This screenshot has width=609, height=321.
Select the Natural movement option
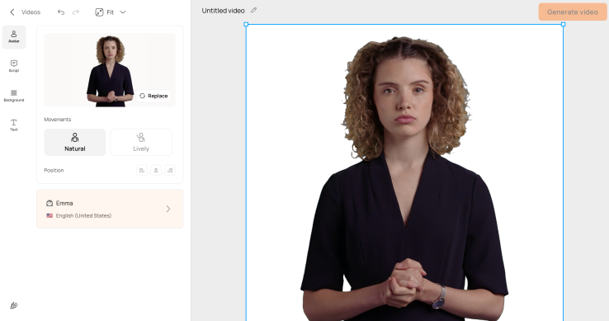click(74, 142)
